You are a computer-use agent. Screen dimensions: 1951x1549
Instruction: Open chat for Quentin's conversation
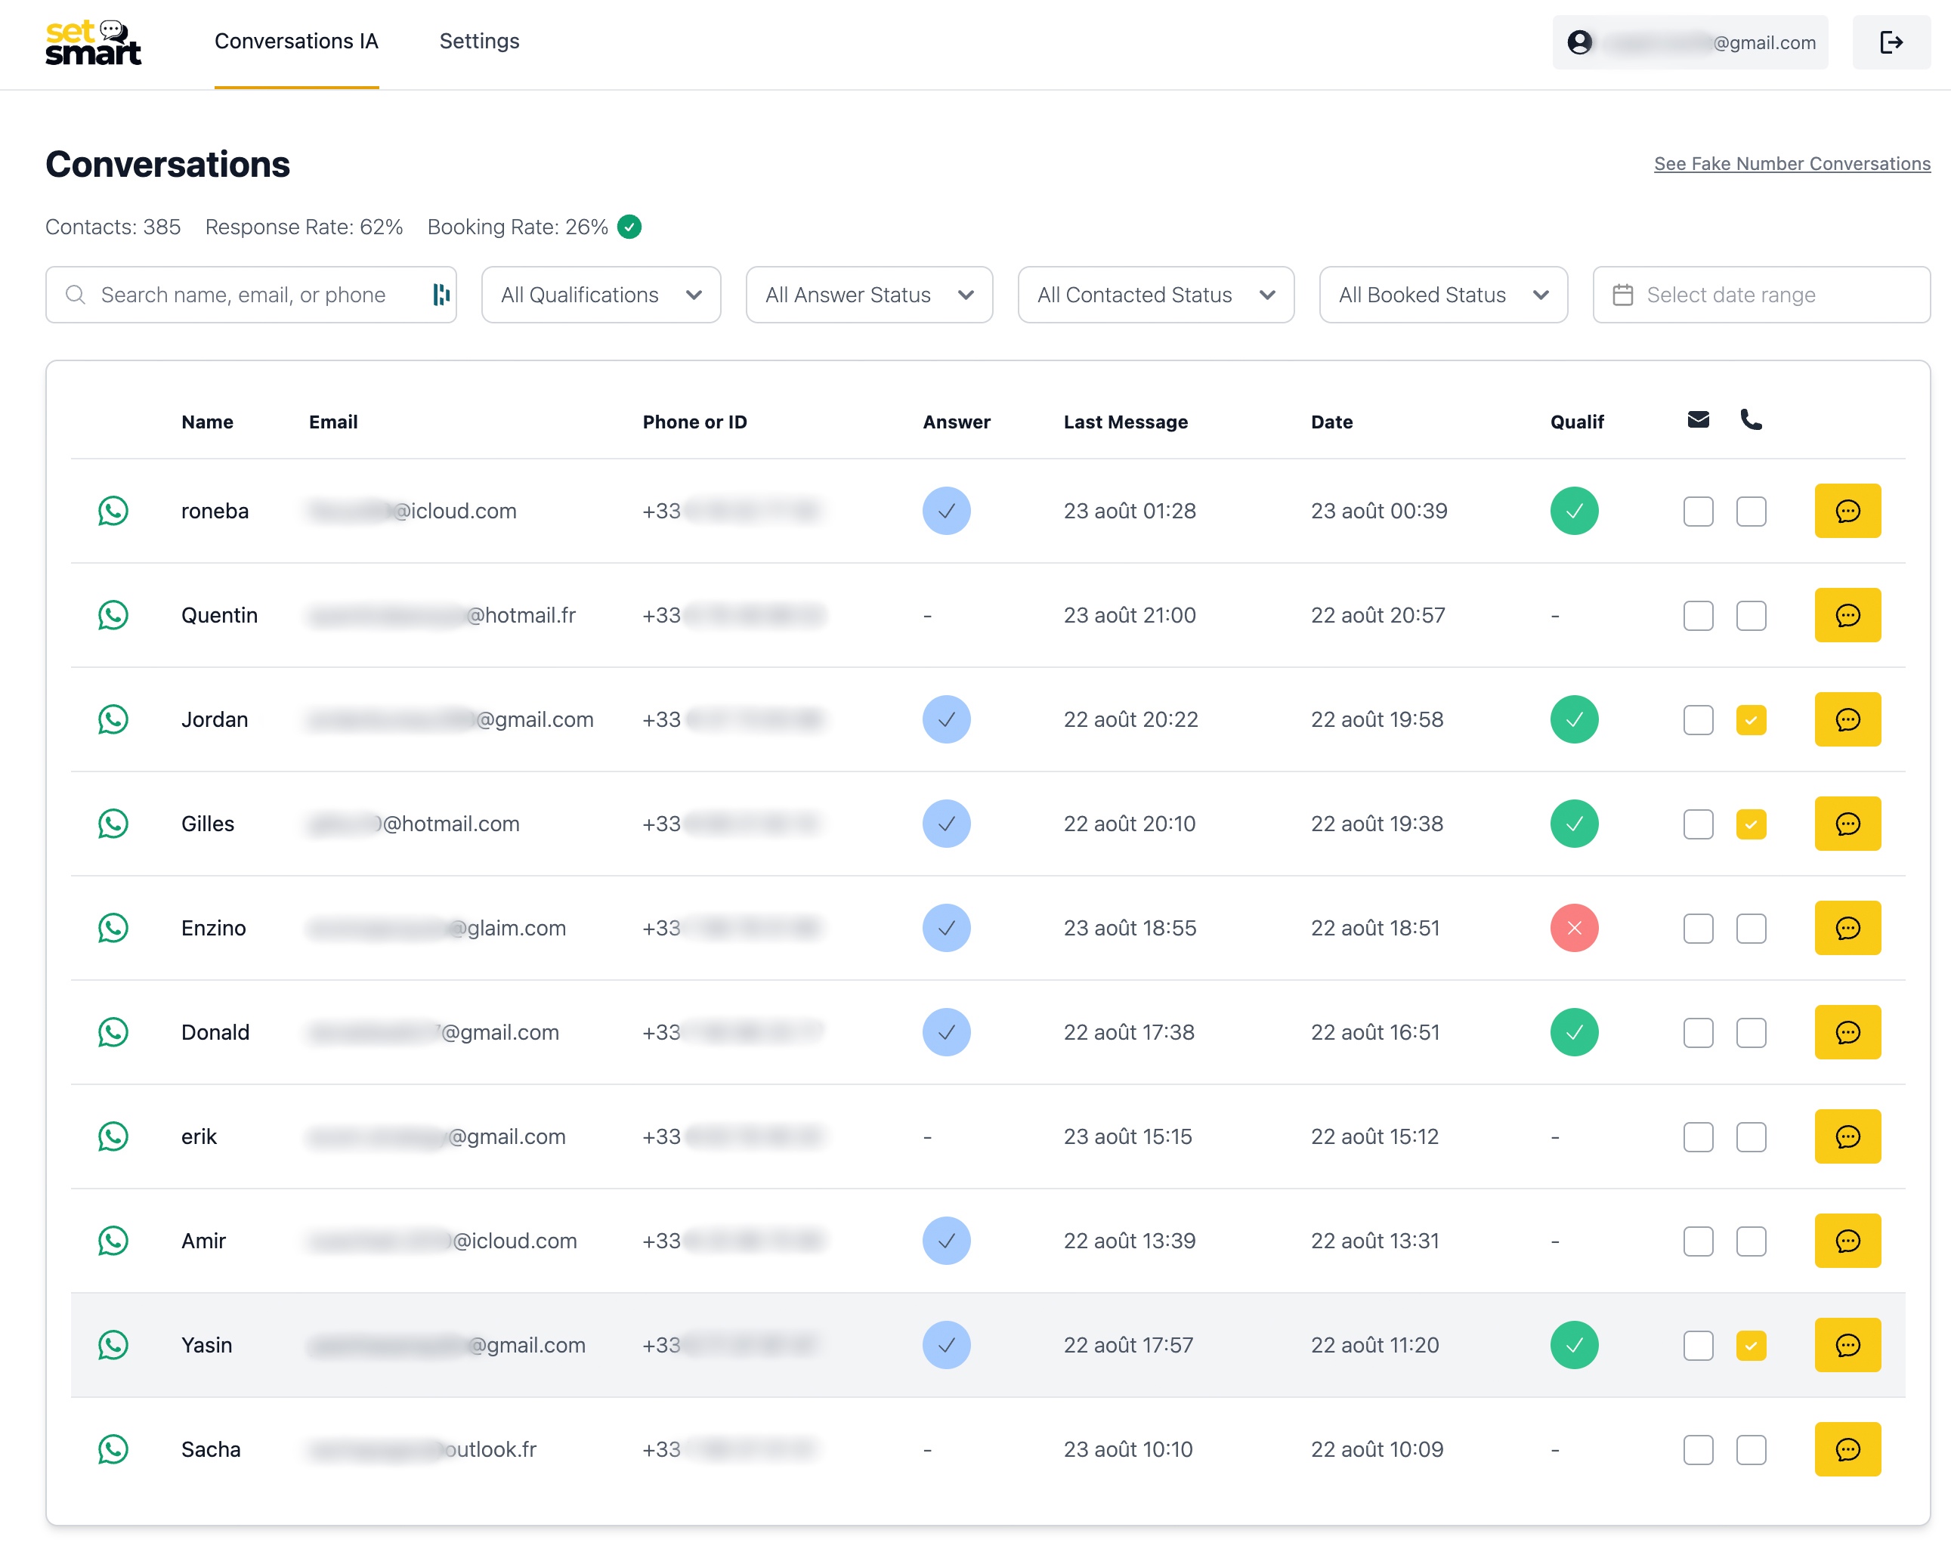(1847, 615)
